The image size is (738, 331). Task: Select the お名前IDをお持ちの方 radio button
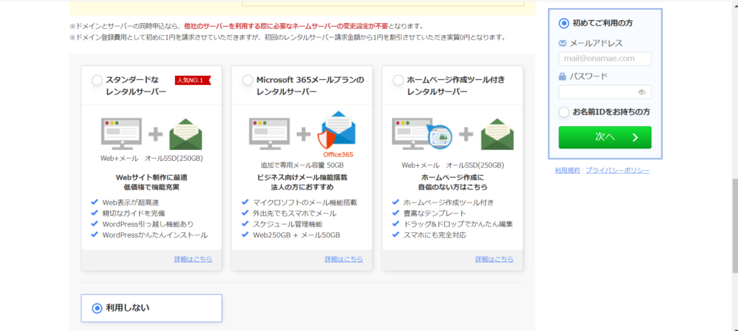[564, 112]
